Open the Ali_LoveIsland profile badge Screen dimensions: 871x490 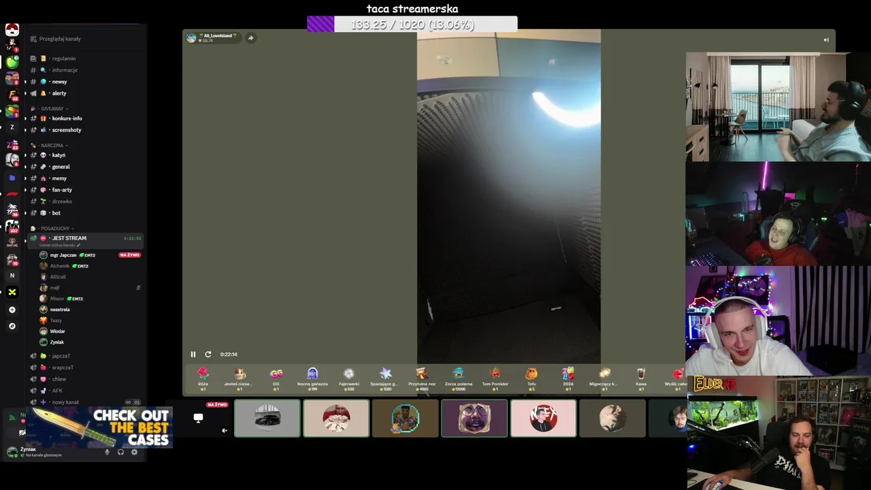[212, 38]
